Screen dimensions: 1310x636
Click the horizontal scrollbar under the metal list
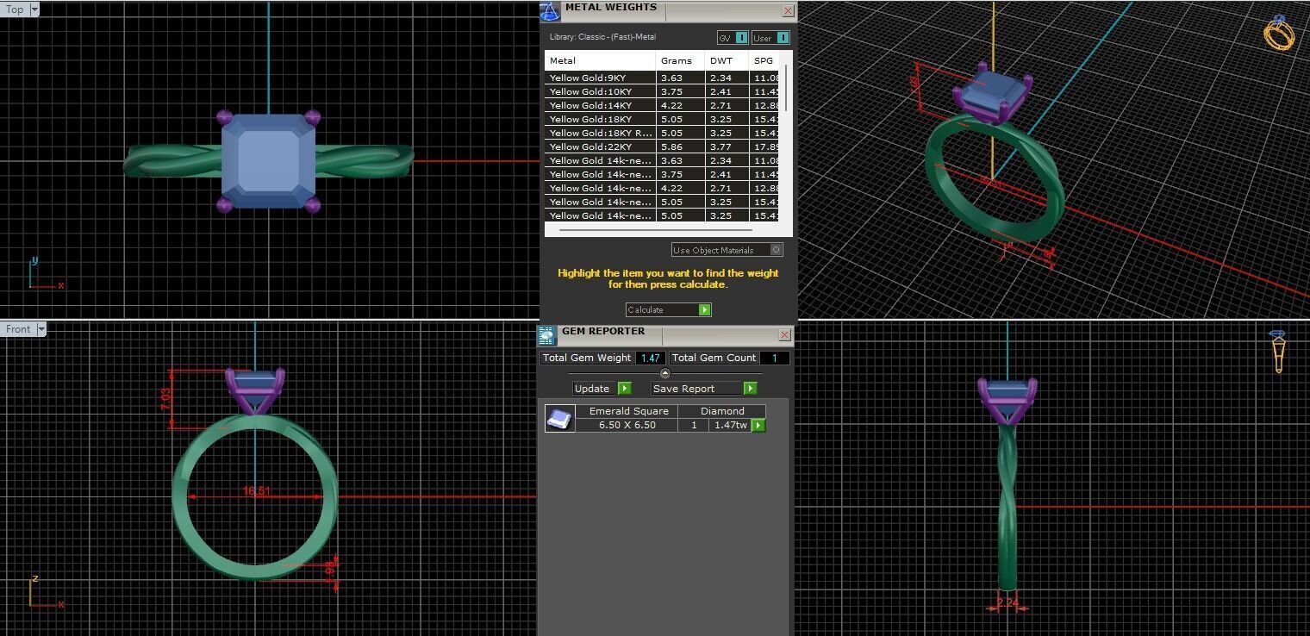(x=655, y=230)
